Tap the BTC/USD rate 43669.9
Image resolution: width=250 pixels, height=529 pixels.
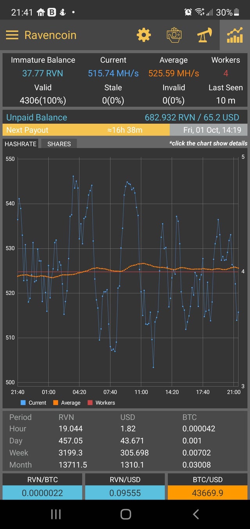click(x=207, y=493)
